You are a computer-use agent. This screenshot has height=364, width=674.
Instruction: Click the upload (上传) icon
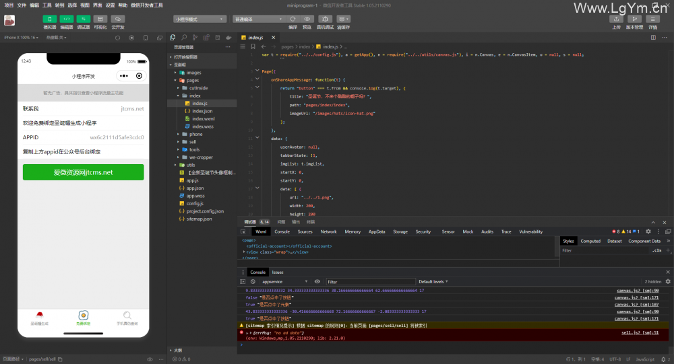[616, 19]
